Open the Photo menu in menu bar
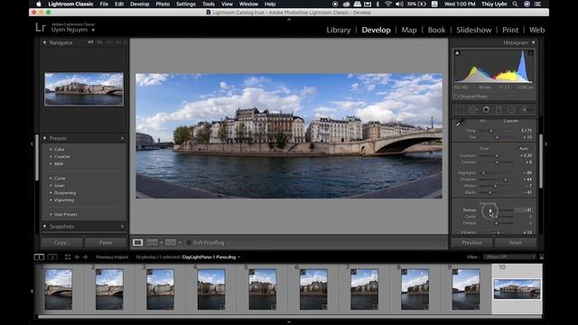 [163, 4]
